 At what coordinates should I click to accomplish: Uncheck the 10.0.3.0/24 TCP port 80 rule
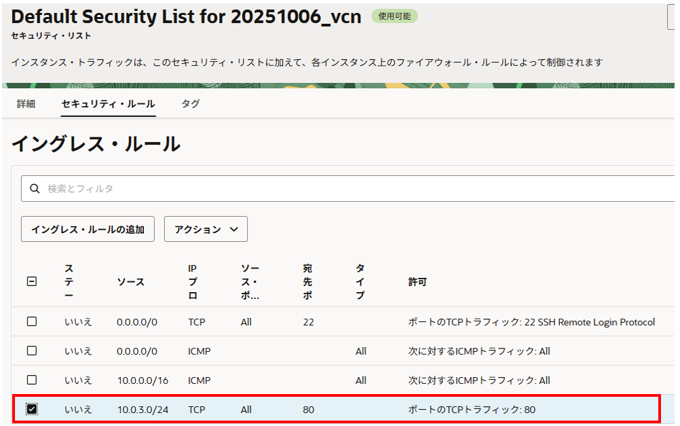pos(32,409)
